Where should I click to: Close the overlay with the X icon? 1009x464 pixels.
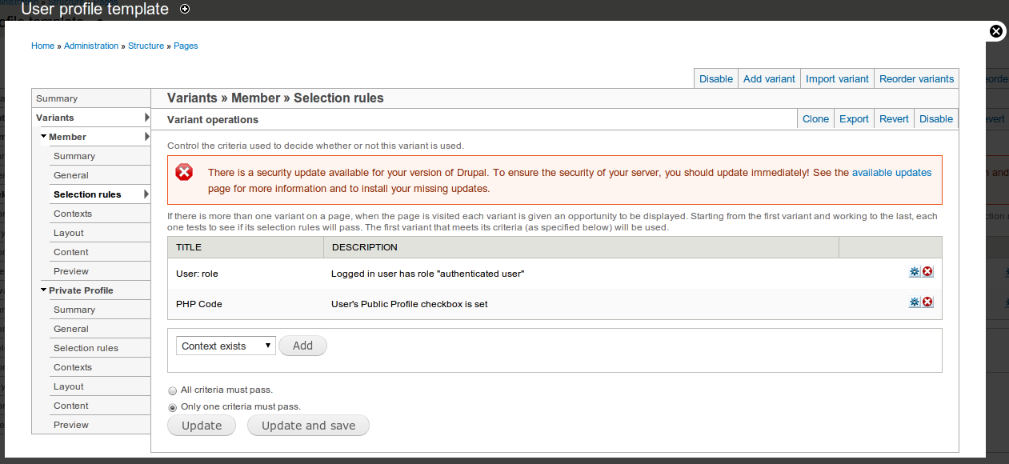pos(996,31)
